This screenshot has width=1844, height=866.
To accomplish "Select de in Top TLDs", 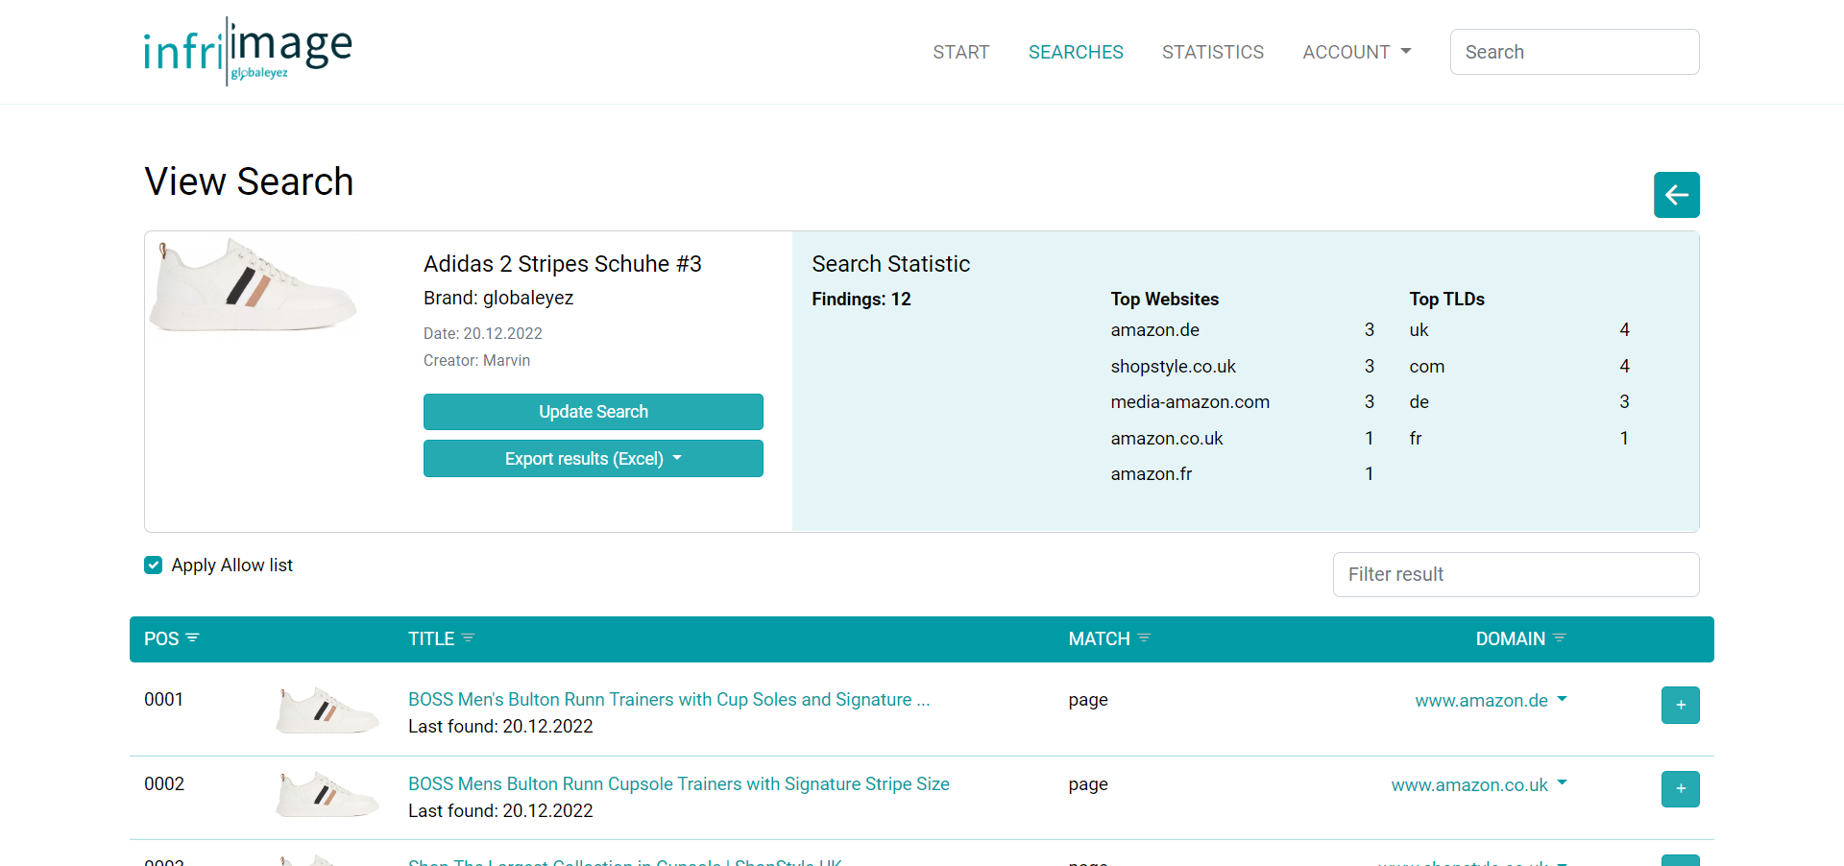I will pos(1419,402).
